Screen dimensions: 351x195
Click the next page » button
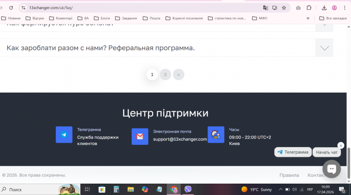coord(179,75)
